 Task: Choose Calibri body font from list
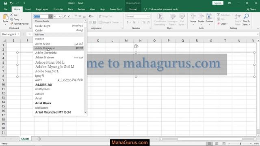59,30
